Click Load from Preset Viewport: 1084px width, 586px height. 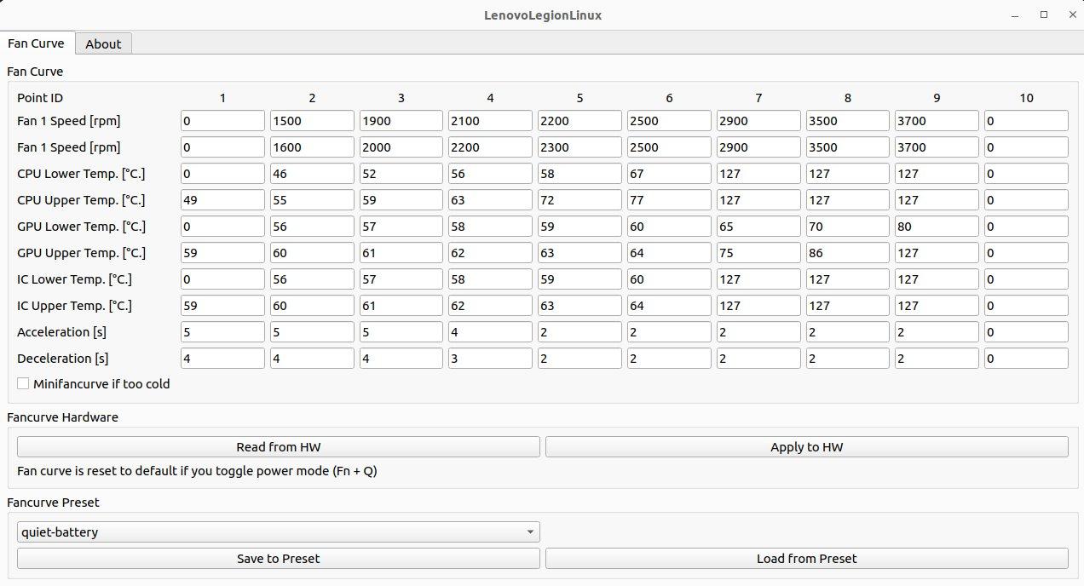tap(807, 559)
